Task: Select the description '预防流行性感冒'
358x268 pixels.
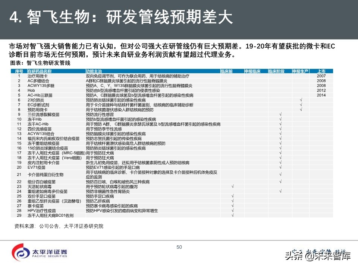Action: click(x=100, y=114)
